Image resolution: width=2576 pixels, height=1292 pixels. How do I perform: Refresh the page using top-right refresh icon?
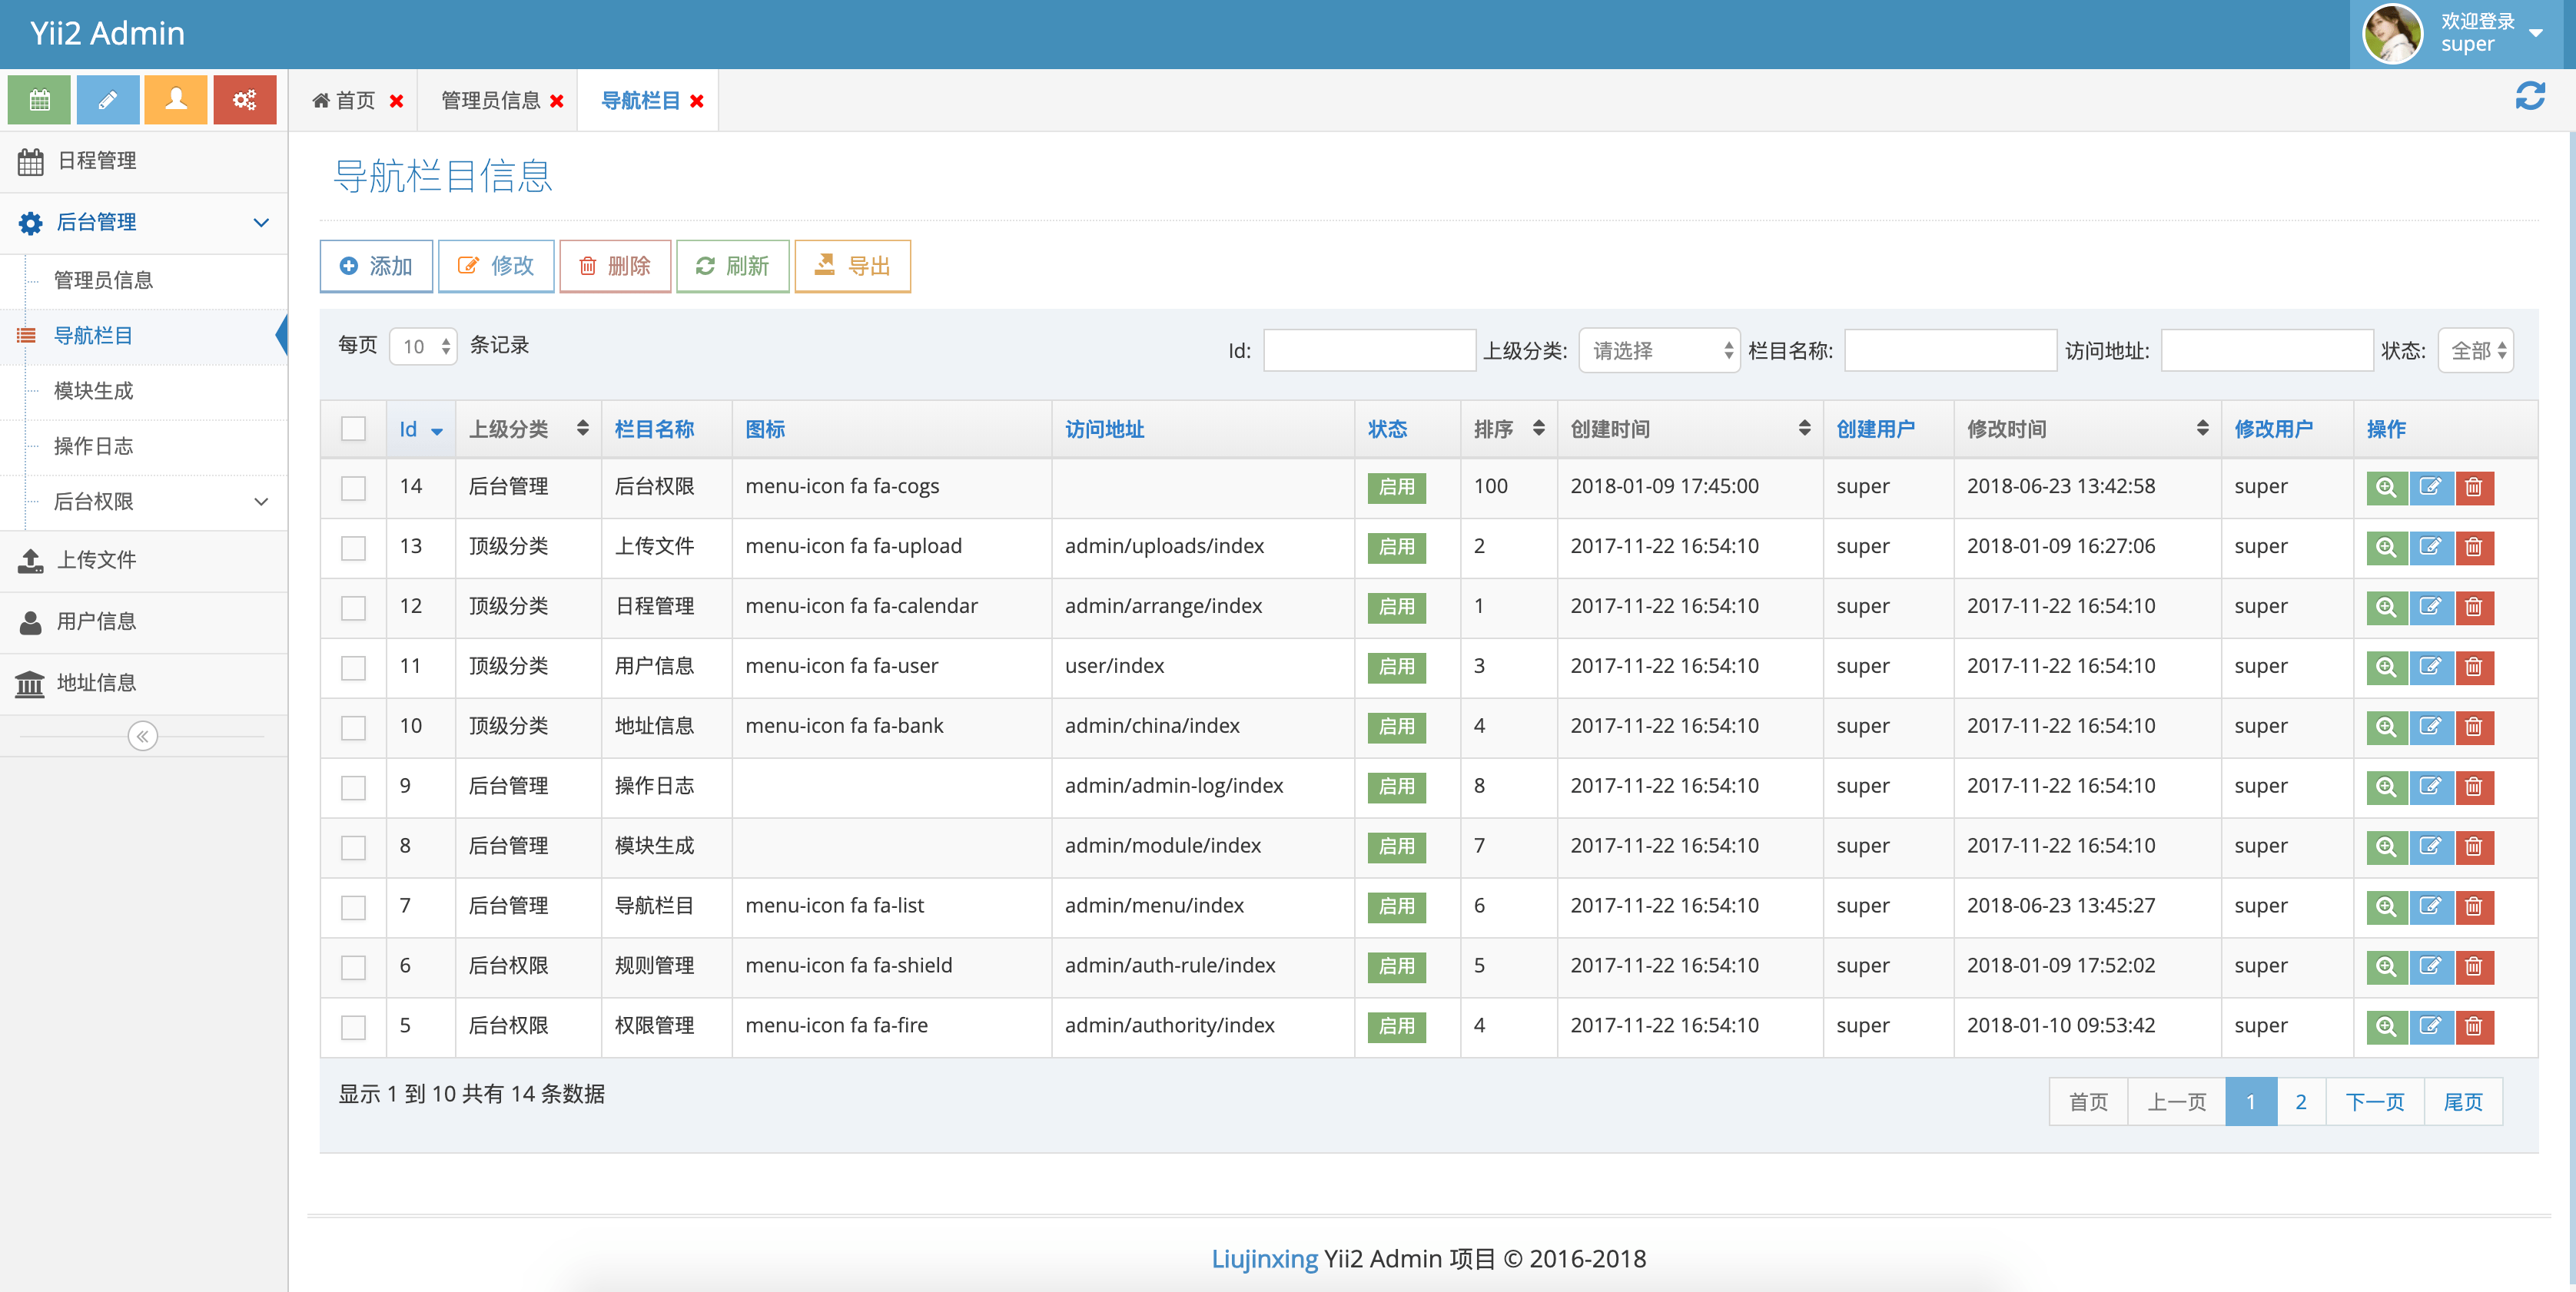point(2532,96)
